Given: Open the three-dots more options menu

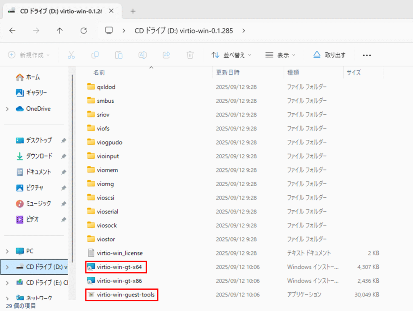Looking at the screenshot, I should pos(367,55).
